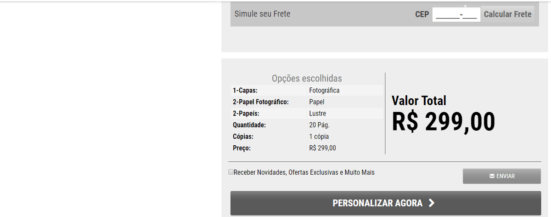The height and width of the screenshot is (217, 551).
Task: Click the 'Valor Total' heading
Action: point(419,101)
